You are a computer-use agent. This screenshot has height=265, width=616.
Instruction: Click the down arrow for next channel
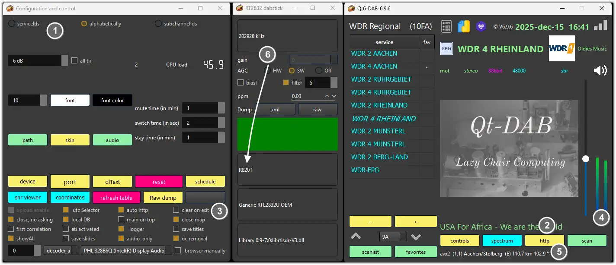pyautogui.click(x=416, y=236)
